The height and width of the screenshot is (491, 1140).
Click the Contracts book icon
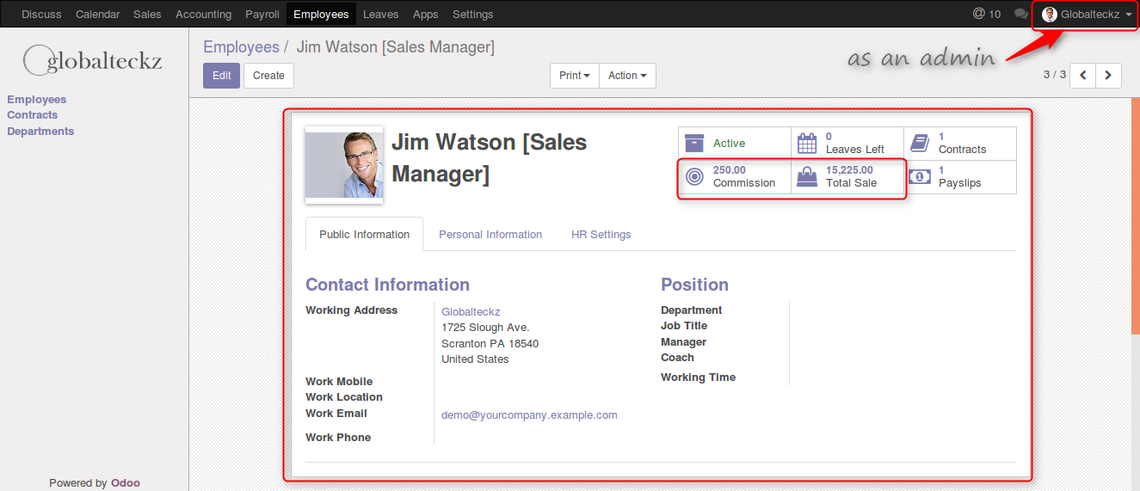[x=919, y=144]
